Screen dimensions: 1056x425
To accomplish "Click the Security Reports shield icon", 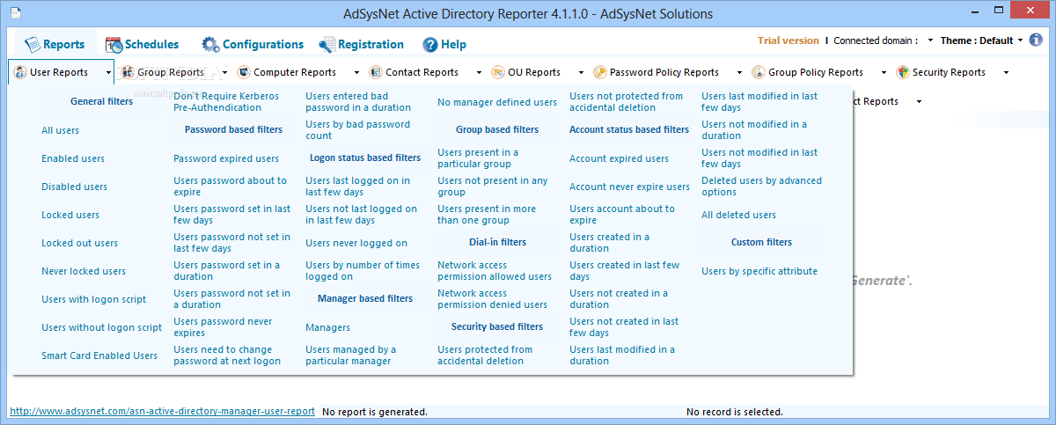I will [x=903, y=72].
